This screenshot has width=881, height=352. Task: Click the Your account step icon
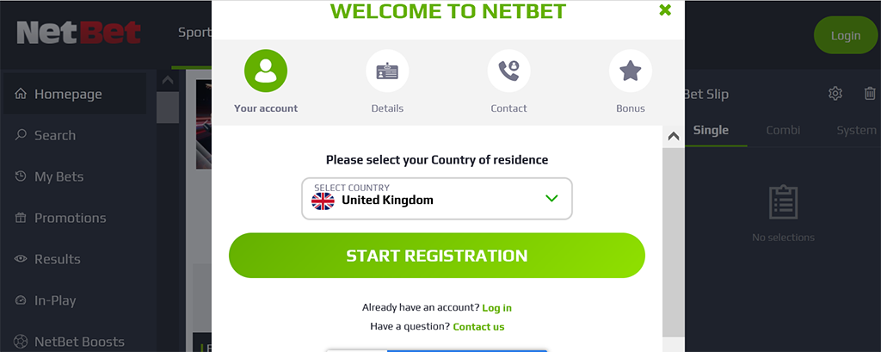point(266,71)
